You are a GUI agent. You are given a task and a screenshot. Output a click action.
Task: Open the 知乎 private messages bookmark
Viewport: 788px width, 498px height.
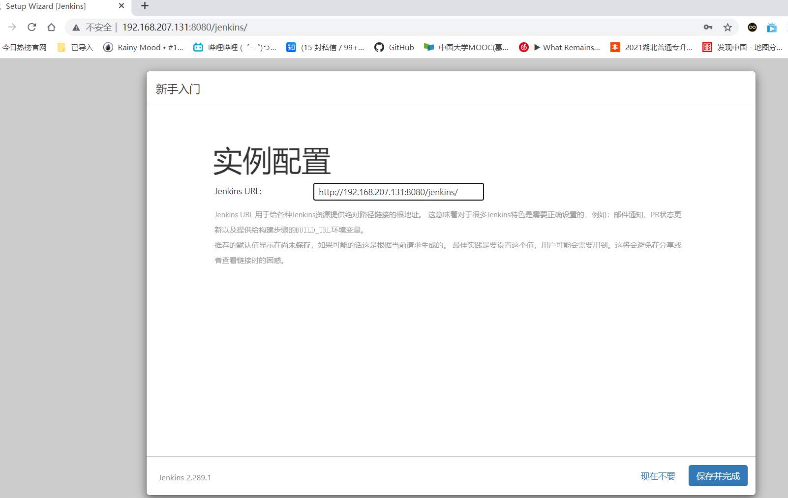(x=325, y=47)
